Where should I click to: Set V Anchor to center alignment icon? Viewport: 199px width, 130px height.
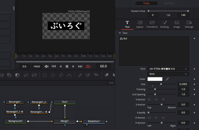pos(156,100)
